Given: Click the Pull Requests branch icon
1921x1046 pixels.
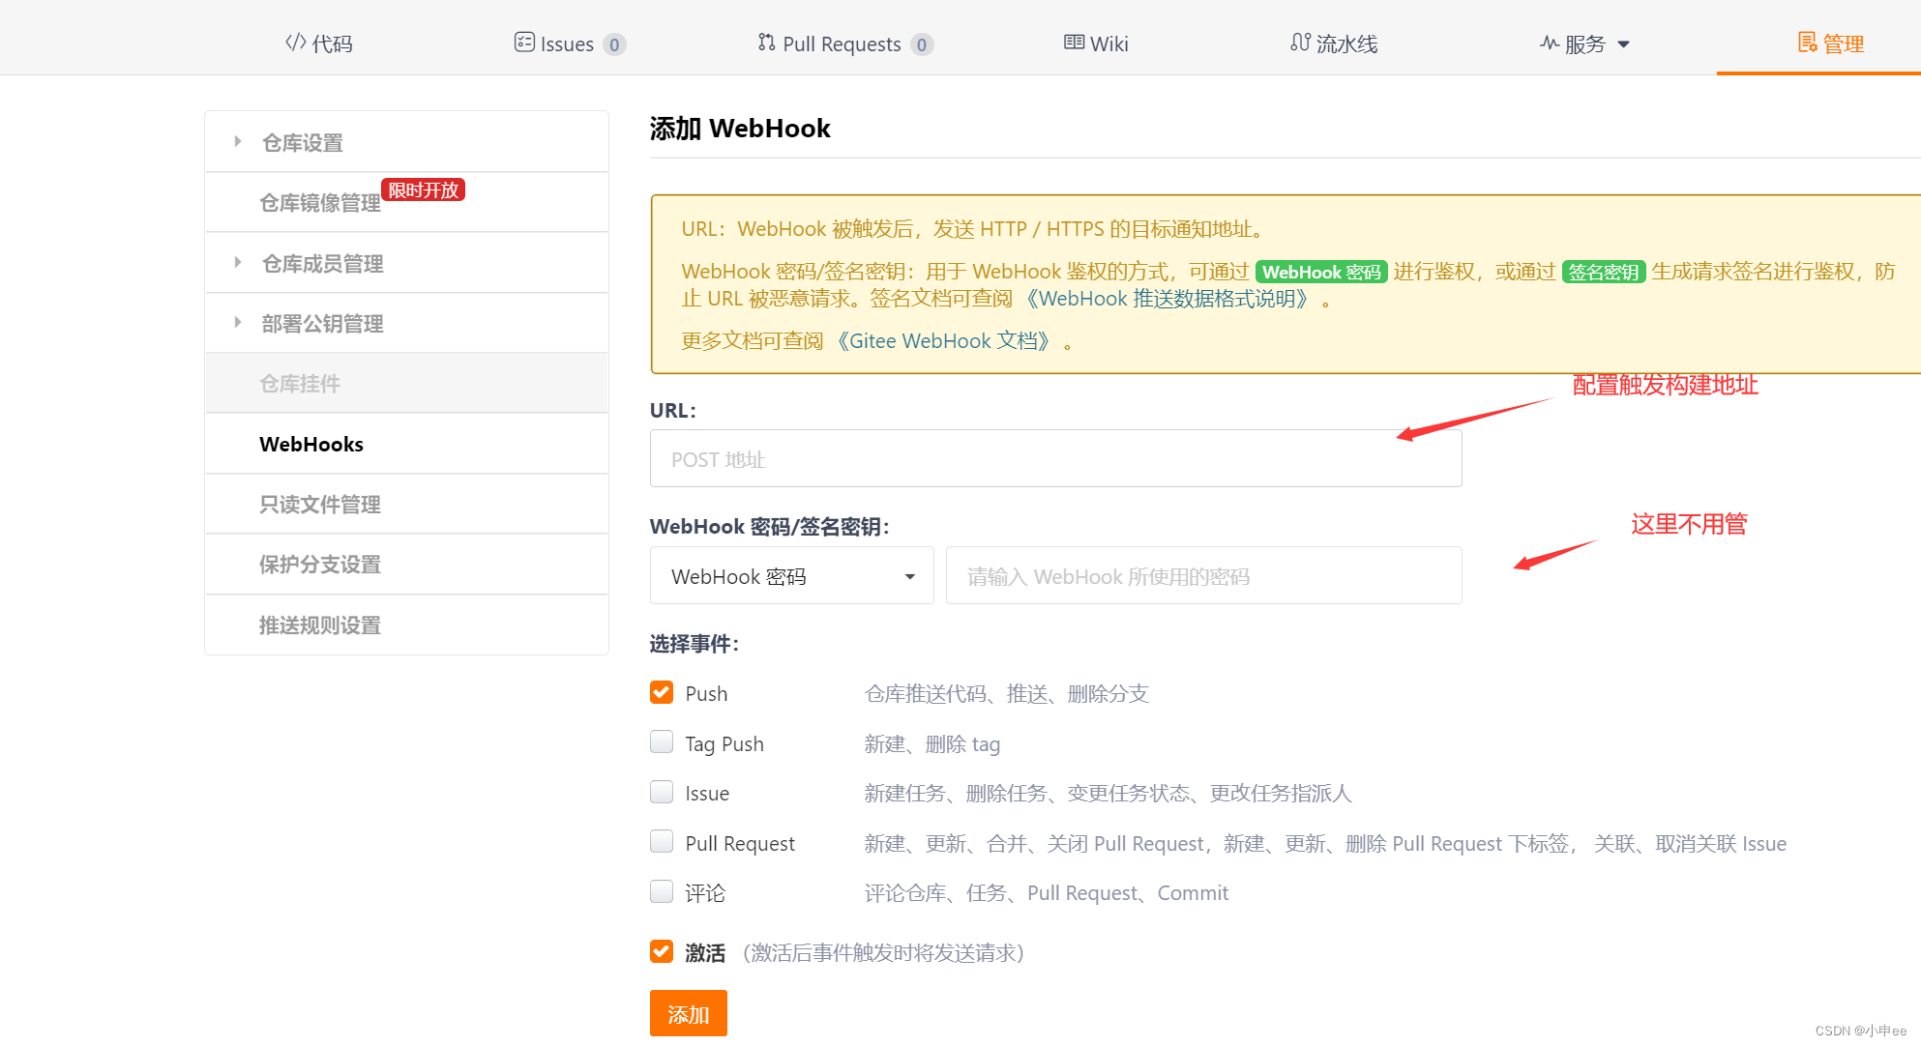Looking at the screenshot, I should (766, 43).
